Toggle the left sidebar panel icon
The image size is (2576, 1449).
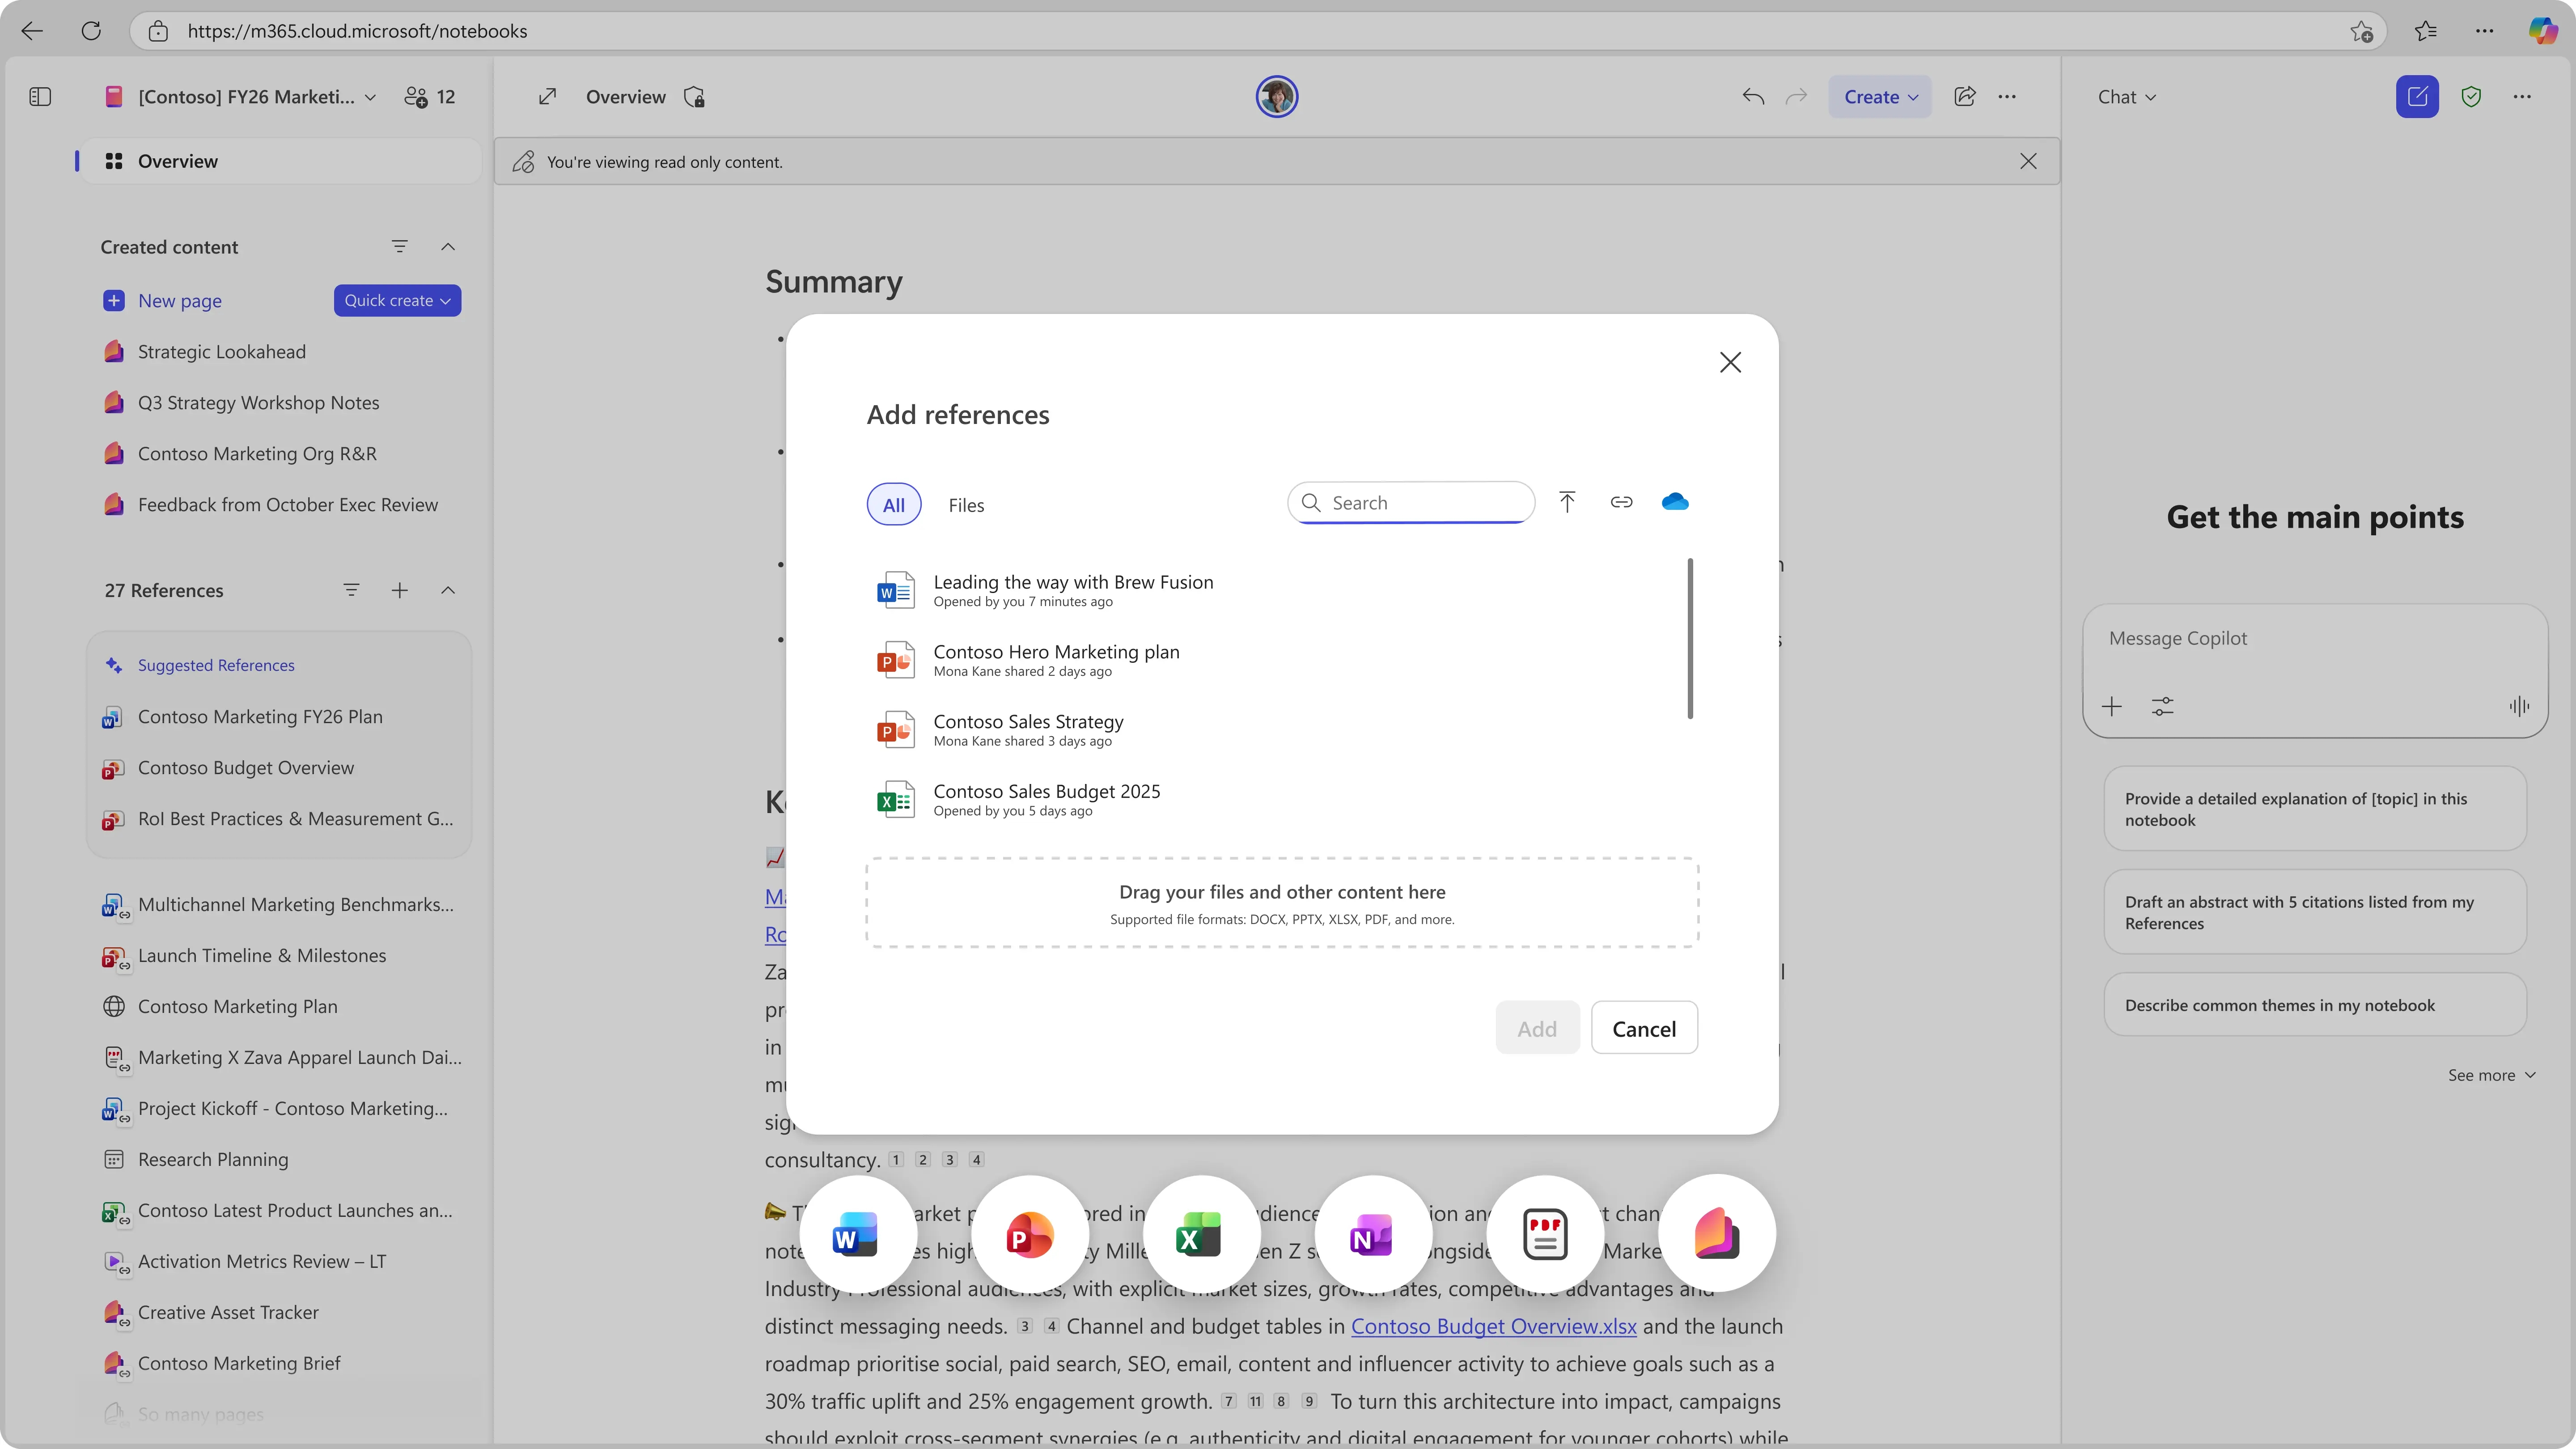40,97
